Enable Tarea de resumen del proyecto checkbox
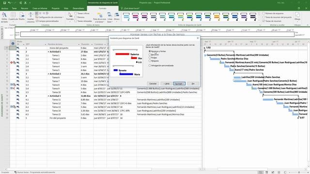310x174 pixels. [263, 17]
